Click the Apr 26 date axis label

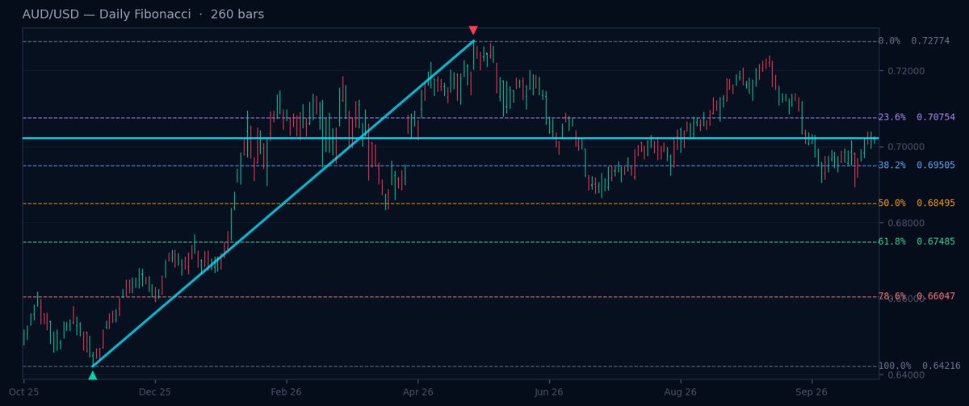tap(417, 392)
